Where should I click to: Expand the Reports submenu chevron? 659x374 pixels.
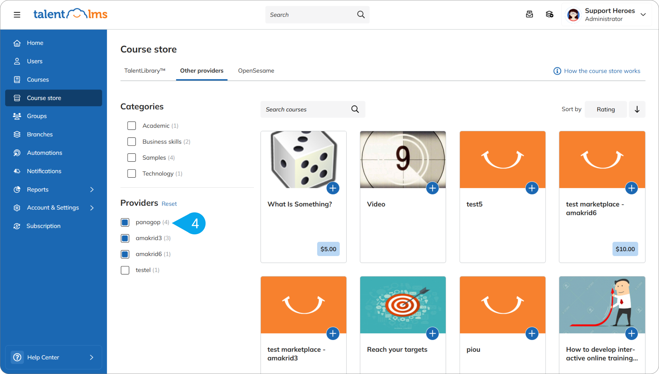pos(92,189)
